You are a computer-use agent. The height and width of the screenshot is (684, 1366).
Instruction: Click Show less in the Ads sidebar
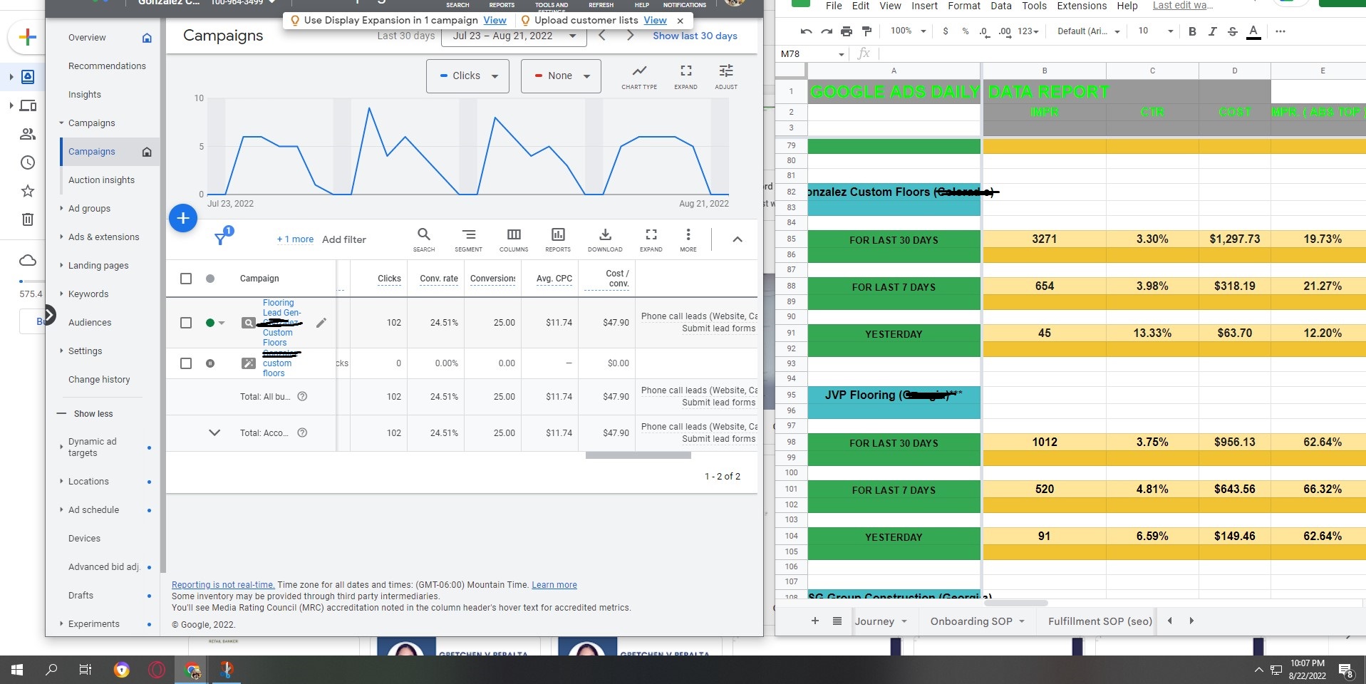[x=93, y=414]
